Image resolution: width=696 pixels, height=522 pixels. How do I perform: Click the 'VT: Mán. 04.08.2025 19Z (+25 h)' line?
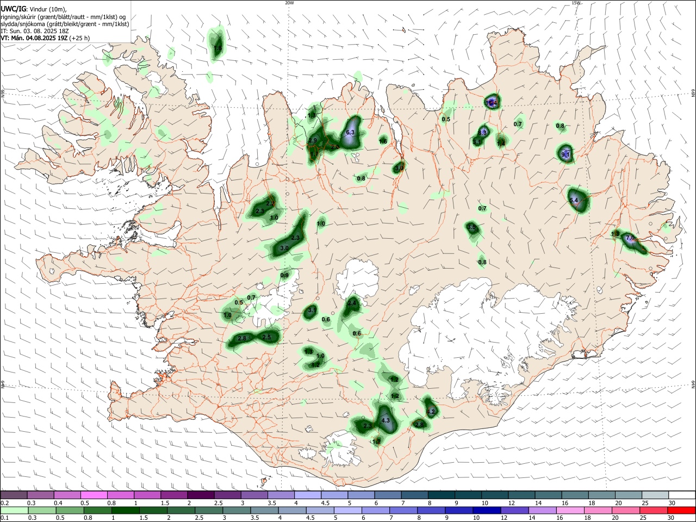[x=45, y=38]
